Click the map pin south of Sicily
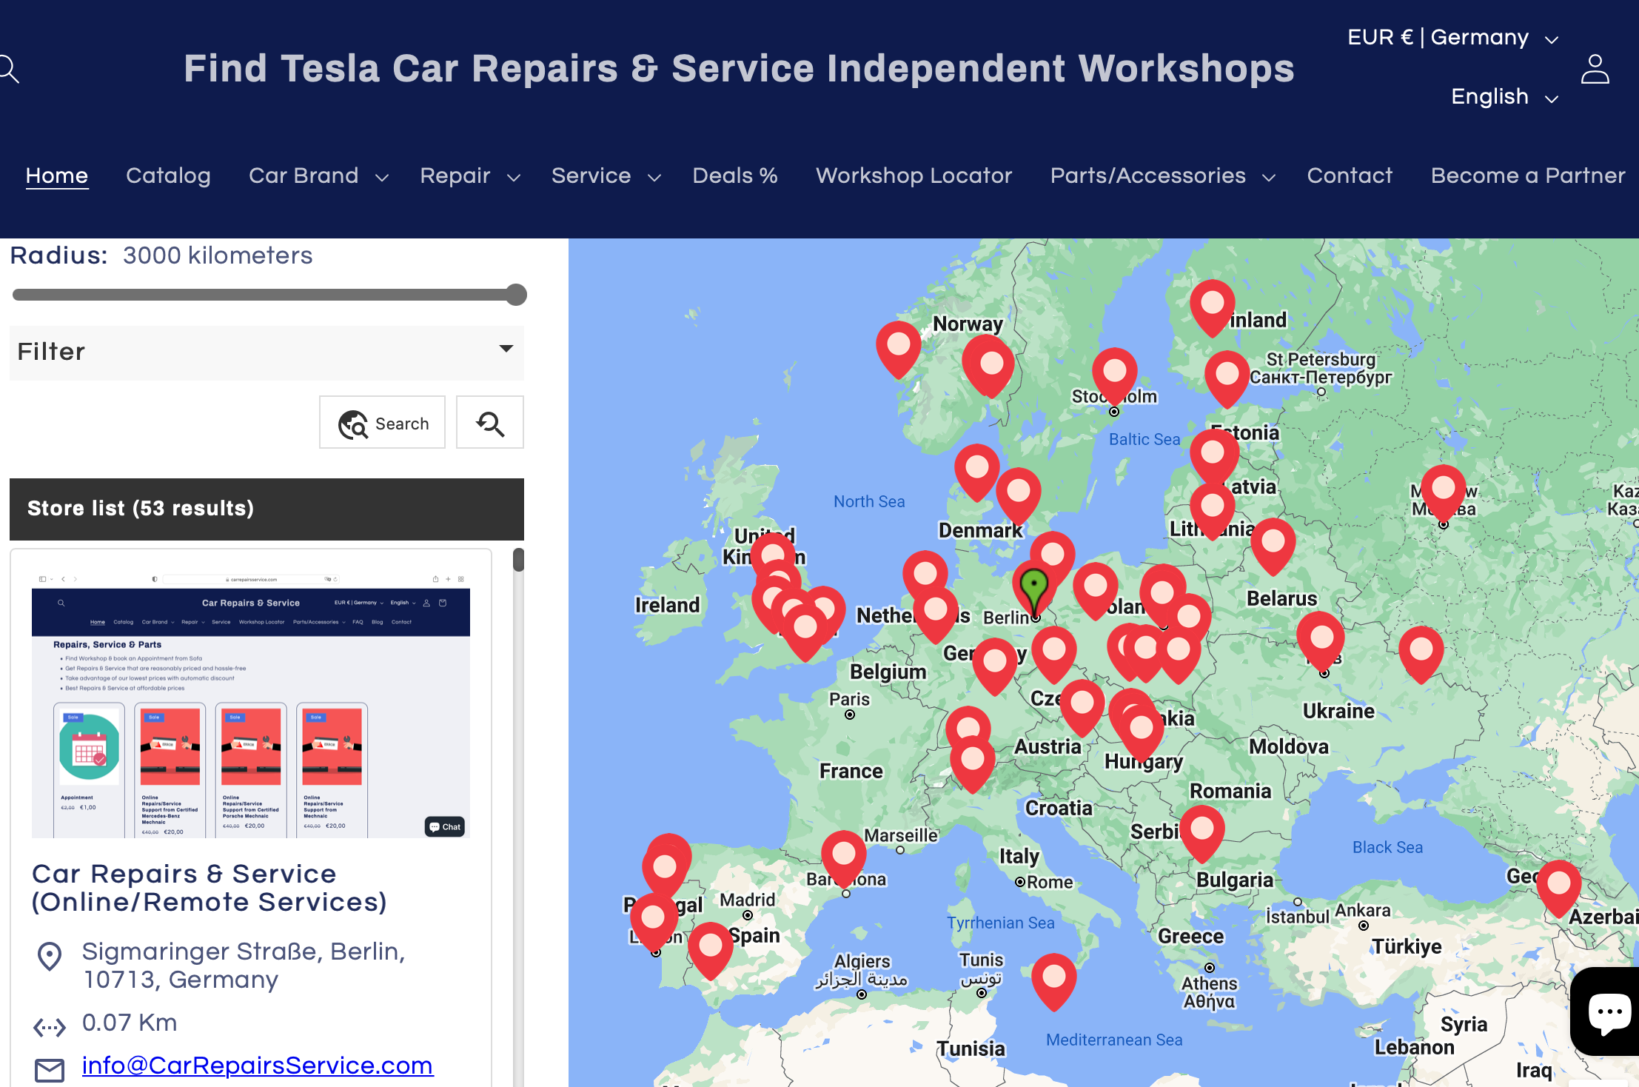The image size is (1639, 1087). tap(1053, 979)
